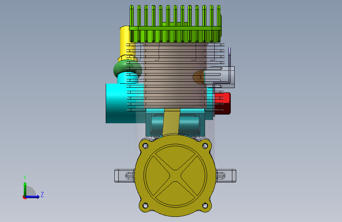Screen dimensions: 342x222
Task: Click the red origin point of triad
Action: click(x=24, y=197)
